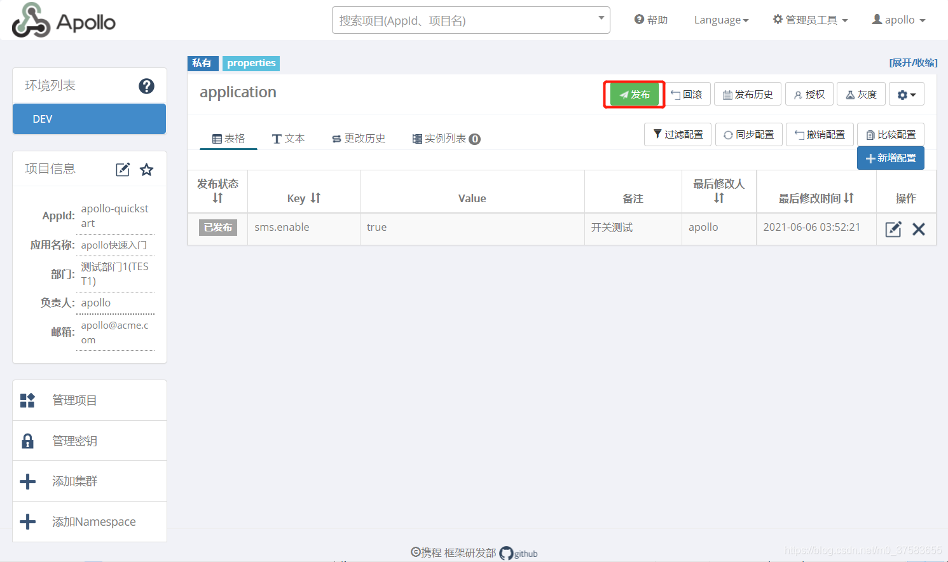Click the properties format label
This screenshot has height=562, width=948.
click(251, 63)
